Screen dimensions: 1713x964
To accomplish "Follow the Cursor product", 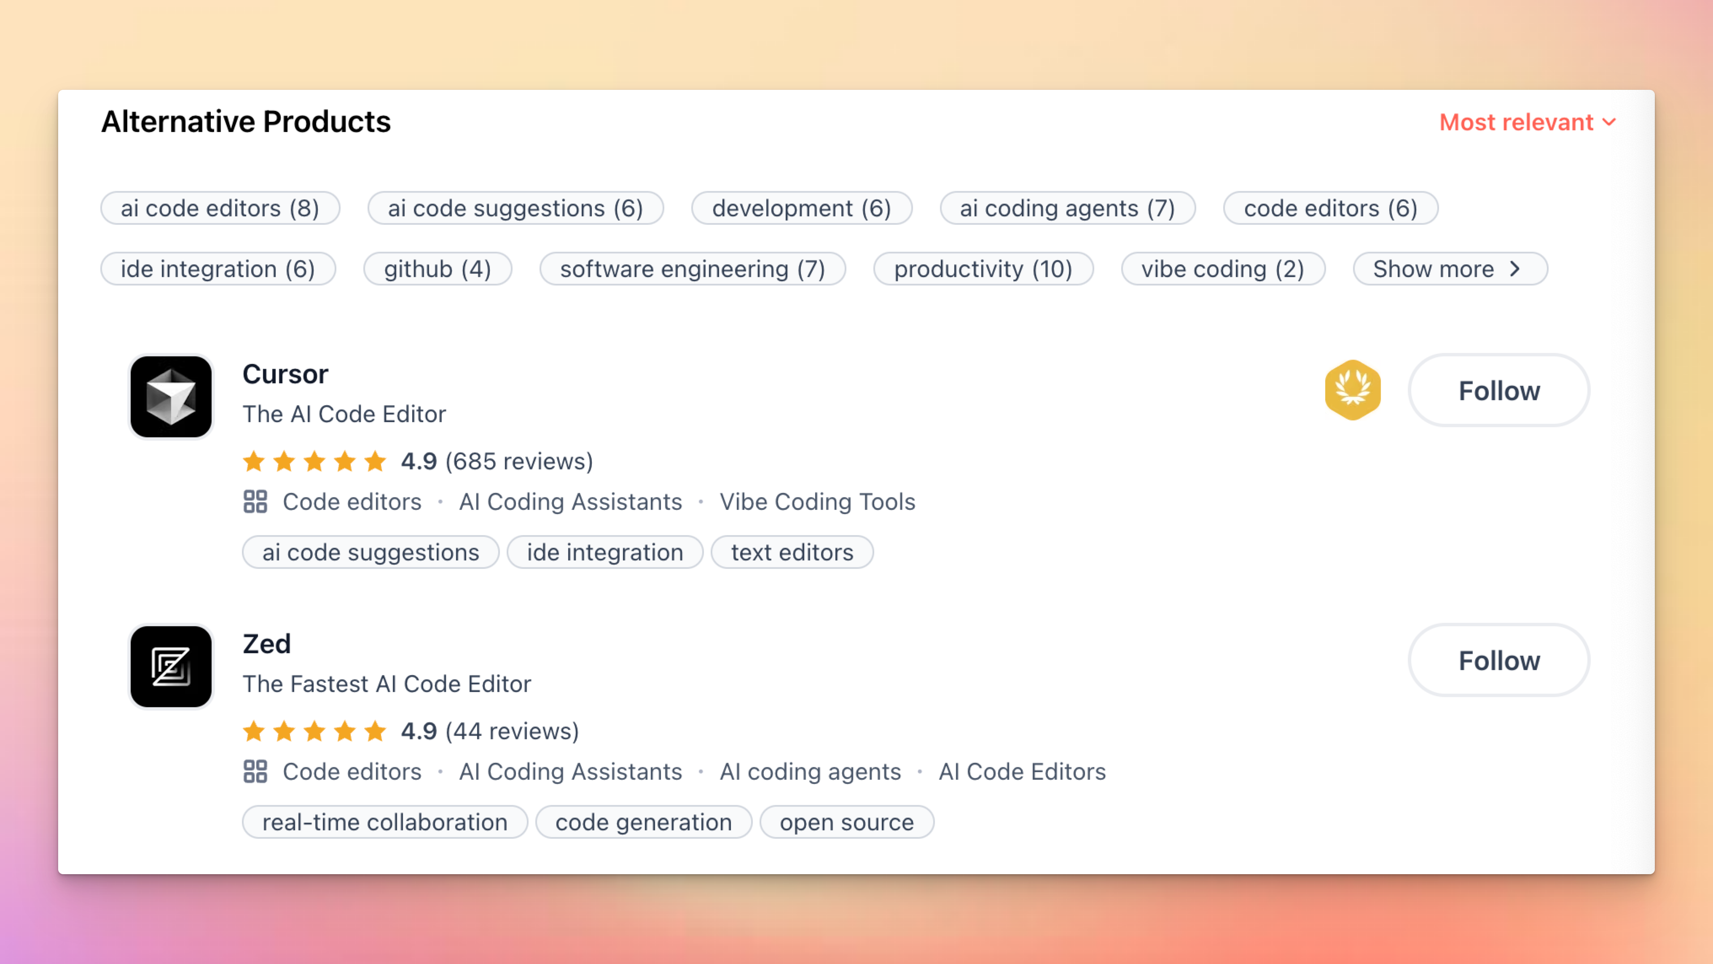I will [x=1498, y=390].
